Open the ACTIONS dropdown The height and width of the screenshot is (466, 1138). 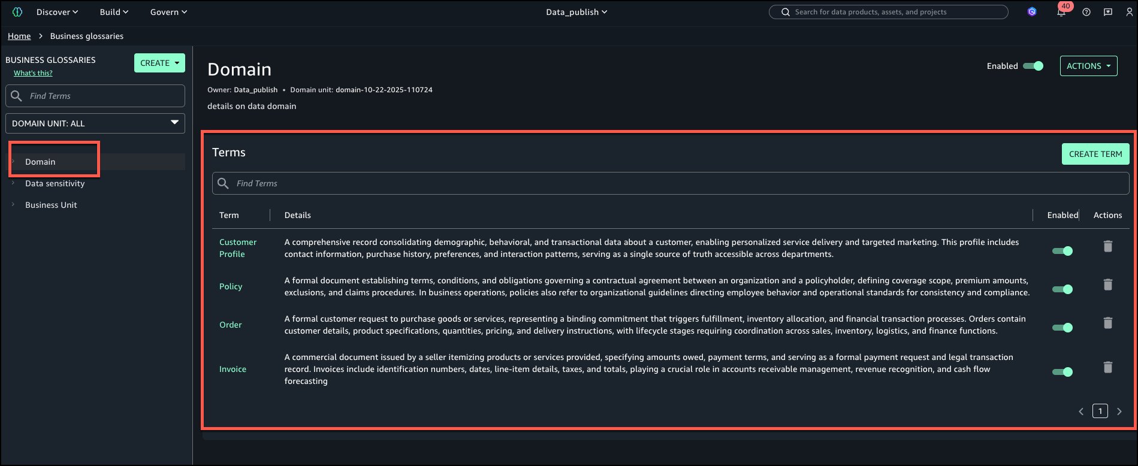point(1088,66)
